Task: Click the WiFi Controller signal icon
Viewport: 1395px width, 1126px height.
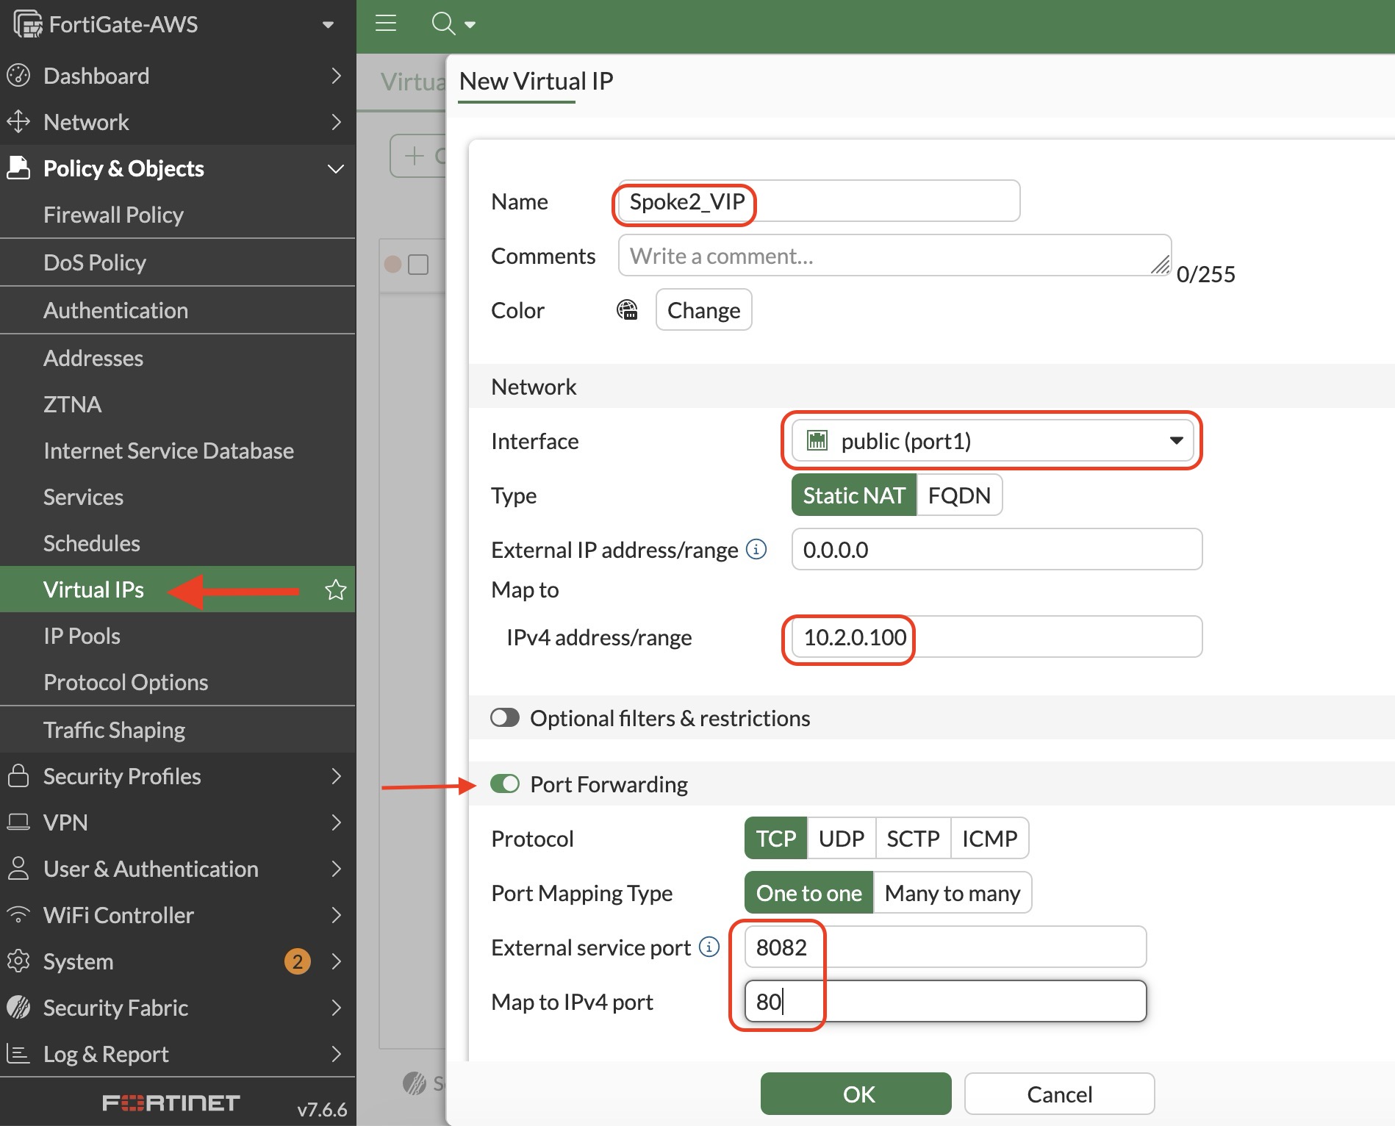Action: (18, 914)
